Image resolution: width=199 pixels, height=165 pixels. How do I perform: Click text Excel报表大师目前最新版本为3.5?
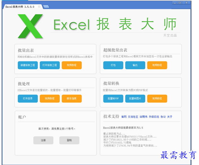tap(123, 128)
